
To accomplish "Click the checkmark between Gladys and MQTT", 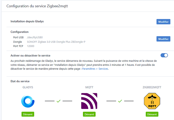I will pyautogui.click(x=59, y=101).
